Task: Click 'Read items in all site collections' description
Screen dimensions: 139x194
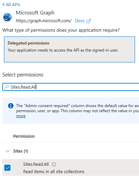Action: coord(54,172)
